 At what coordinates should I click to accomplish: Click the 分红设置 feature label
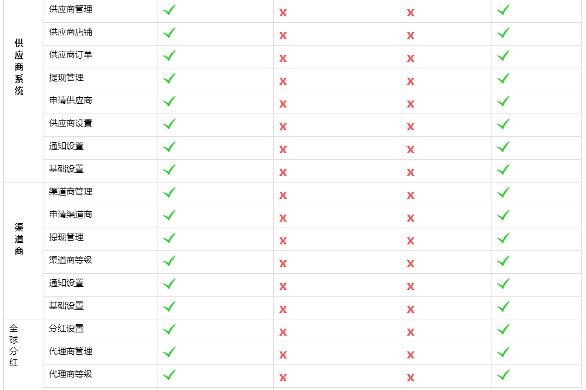coord(66,328)
